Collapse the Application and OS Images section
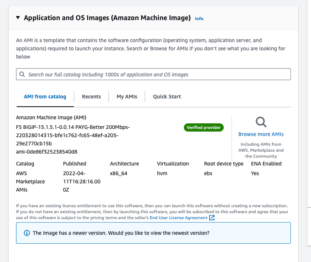Screen dimensions: 311x262 pyautogui.click(x=18, y=18)
